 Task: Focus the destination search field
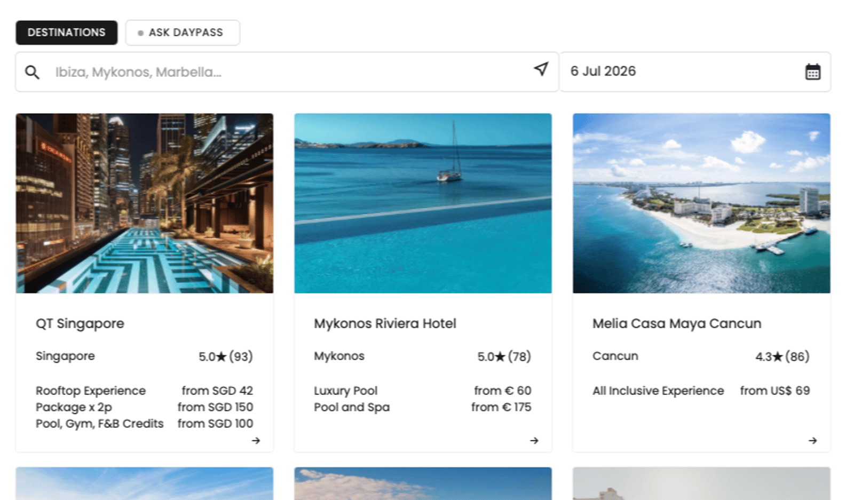click(287, 72)
